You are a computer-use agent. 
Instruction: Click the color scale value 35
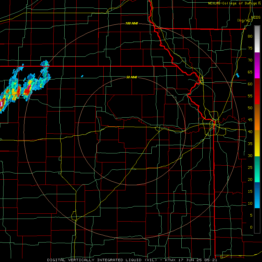[x=250, y=144]
